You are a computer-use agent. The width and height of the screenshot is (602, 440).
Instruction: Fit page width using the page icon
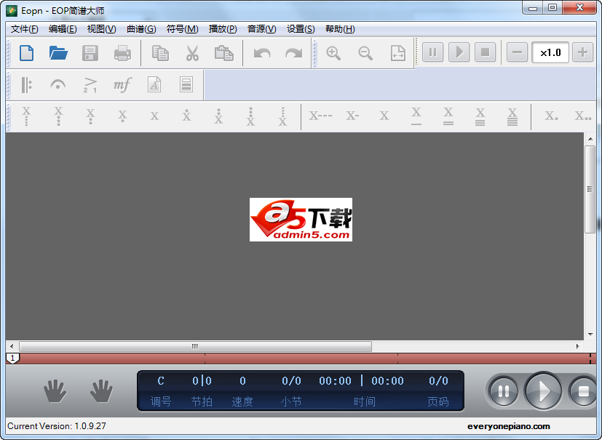[397, 53]
